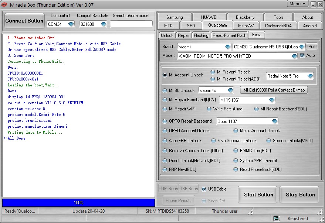The width and height of the screenshot is (325, 223).
Task: Select MI Prevent Relock(ADB) radio option
Action: click(x=213, y=79)
